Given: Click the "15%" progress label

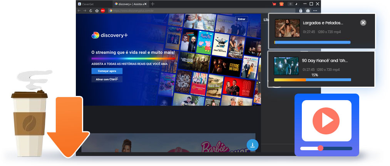Looking at the screenshot, I should click(x=315, y=75).
